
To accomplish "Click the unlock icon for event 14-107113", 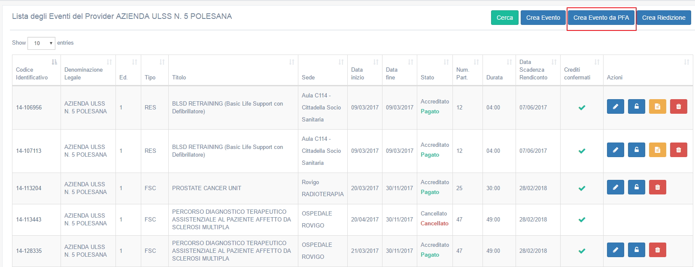I will coord(636,150).
